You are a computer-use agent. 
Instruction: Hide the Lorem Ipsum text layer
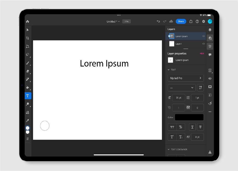(x=203, y=36)
